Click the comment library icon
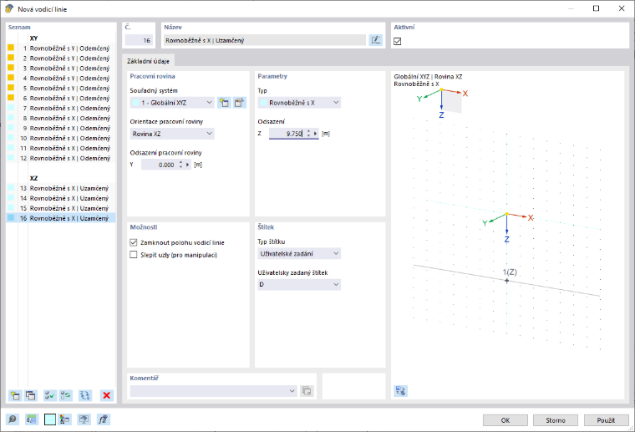The width and height of the screenshot is (635, 432). [307, 391]
